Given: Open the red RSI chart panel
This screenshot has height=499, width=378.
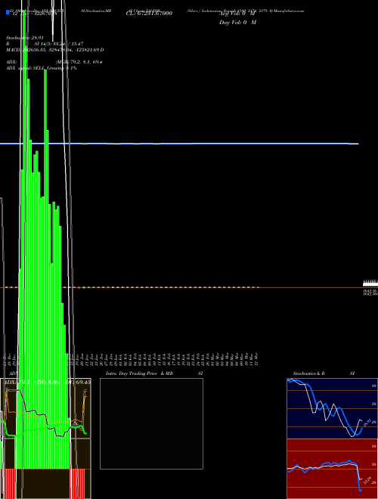Looking at the screenshot, I should pos(332,469).
